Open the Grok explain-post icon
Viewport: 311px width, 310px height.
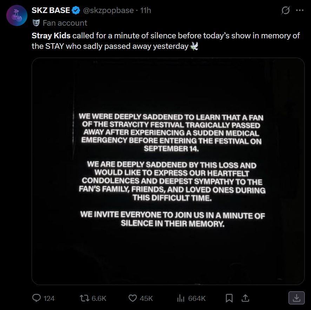286,10
